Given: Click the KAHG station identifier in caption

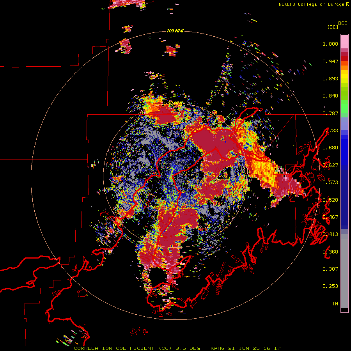Looking at the screenshot, I should click(x=217, y=348).
